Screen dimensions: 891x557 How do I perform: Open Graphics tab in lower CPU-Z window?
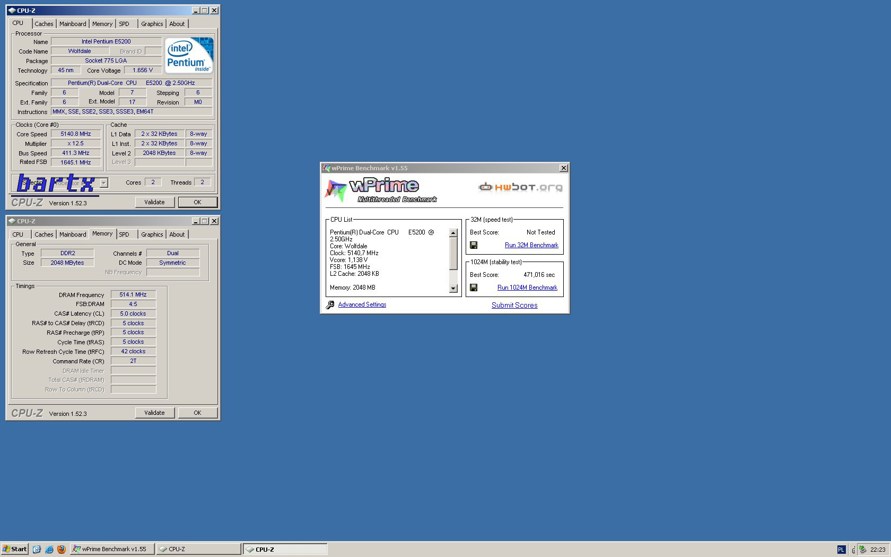(152, 234)
